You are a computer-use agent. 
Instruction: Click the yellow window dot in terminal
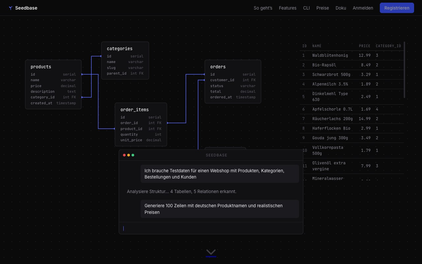pos(129,155)
